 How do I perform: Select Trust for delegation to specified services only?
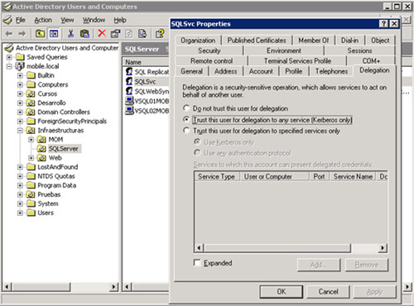[186, 131]
